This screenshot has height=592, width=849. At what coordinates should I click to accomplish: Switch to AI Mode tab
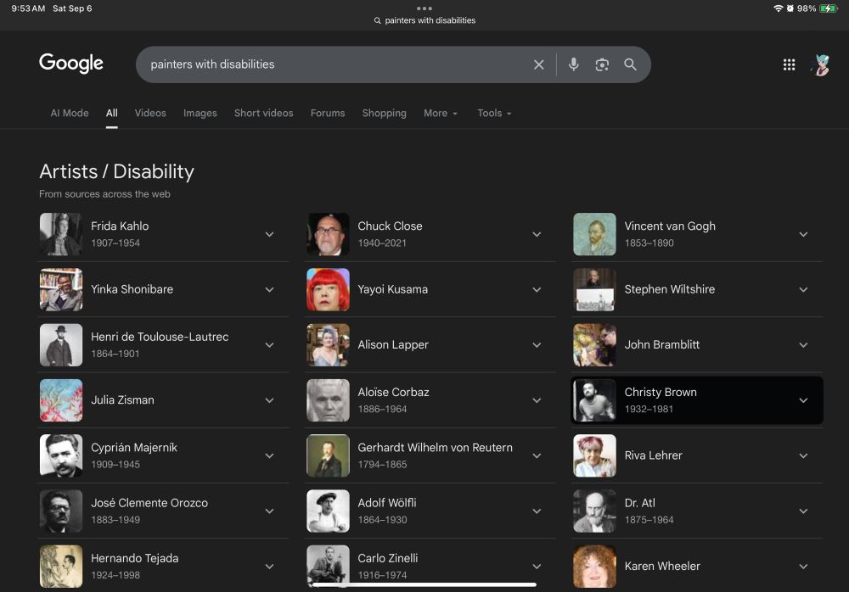click(x=70, y=113)
